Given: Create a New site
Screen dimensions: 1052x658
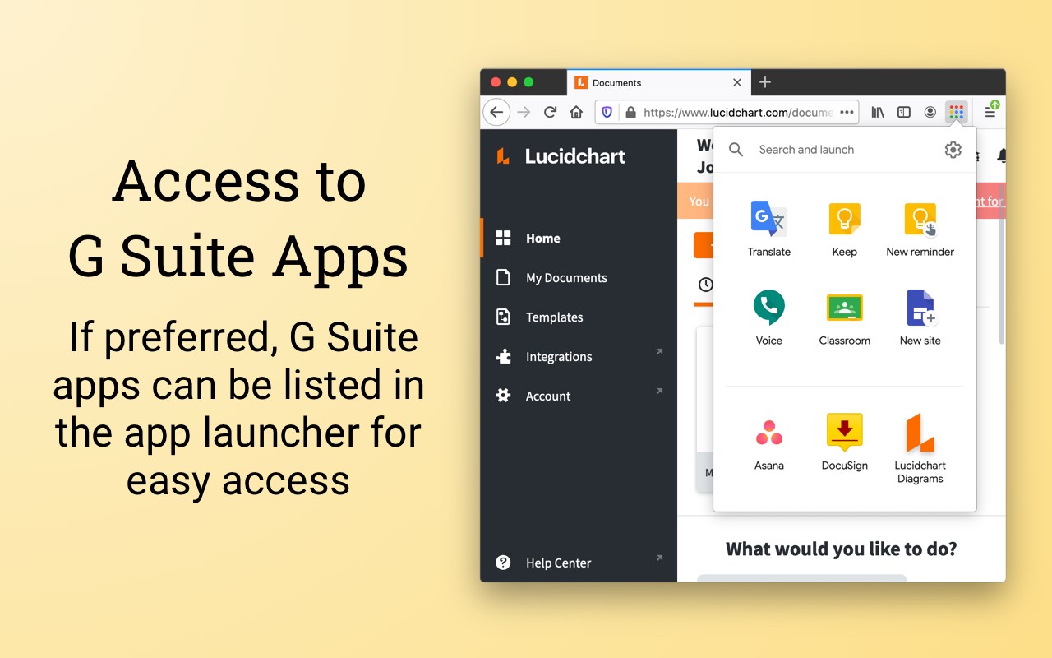Looking at the screenshot, I should [x=920, y=317].
